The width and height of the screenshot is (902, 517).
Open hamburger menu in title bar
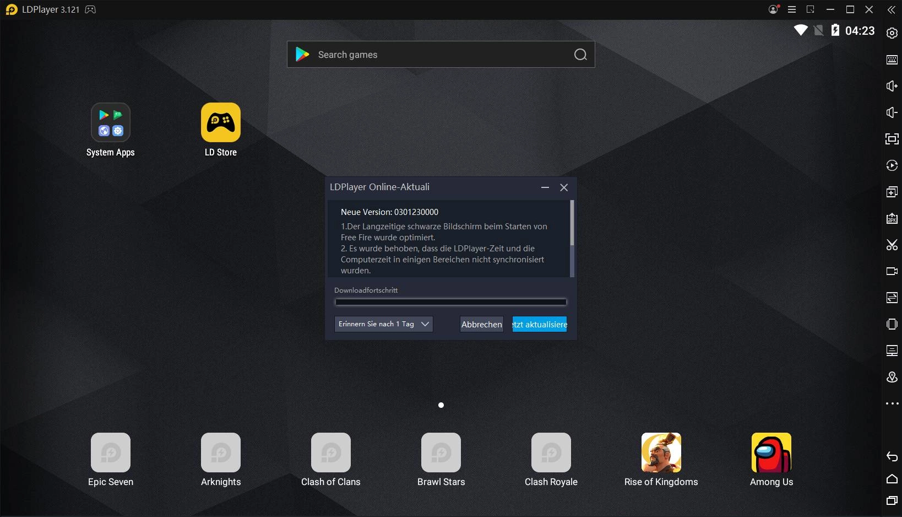[792, 9]
